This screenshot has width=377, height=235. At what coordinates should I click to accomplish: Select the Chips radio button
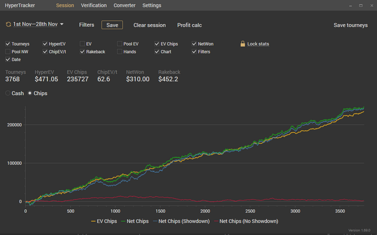(x=30, y=93)
